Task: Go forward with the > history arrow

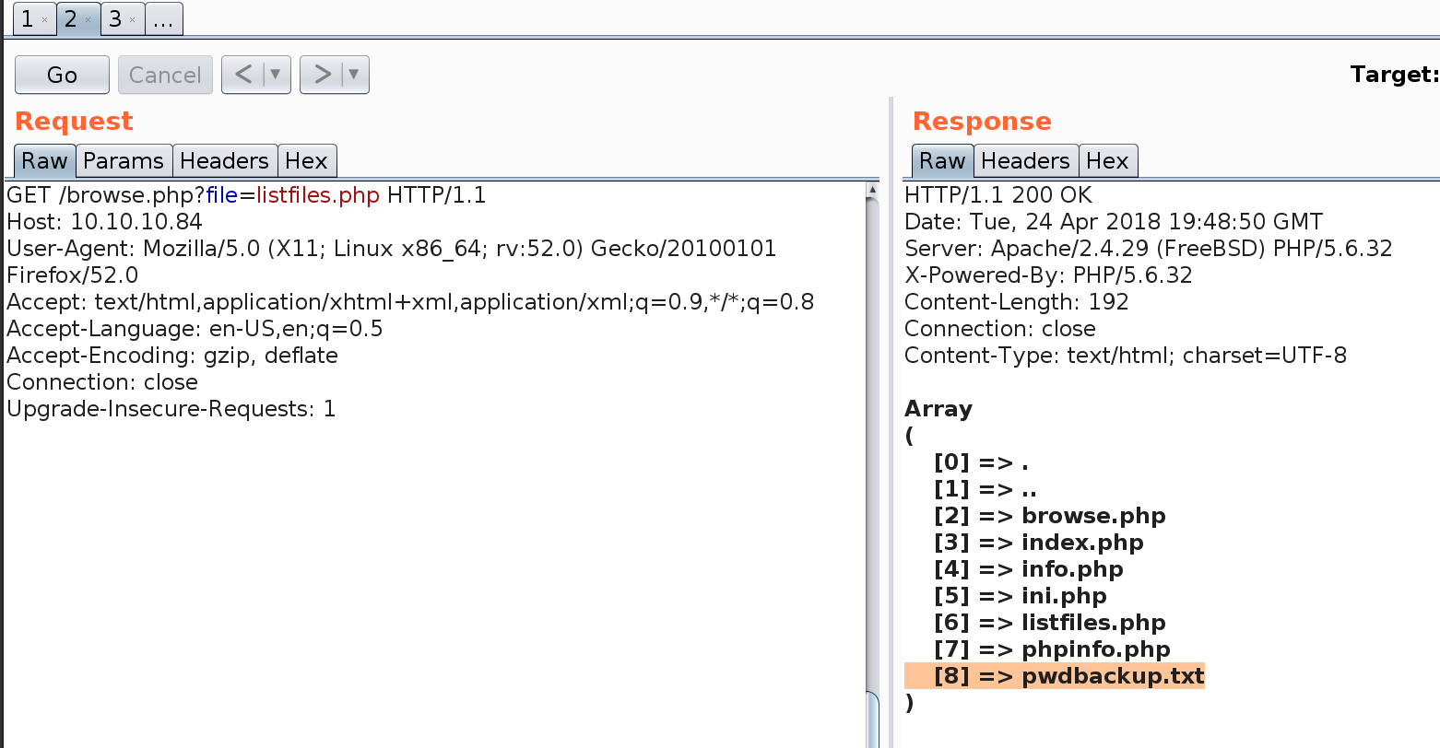Action: pyautogui.click(x=322, y=75)
